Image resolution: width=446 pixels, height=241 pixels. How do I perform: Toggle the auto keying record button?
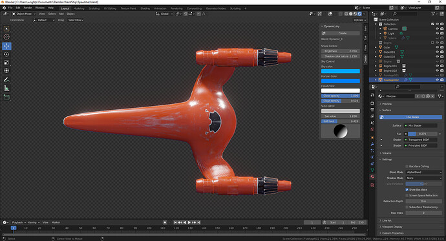click(x=165, y=222)
